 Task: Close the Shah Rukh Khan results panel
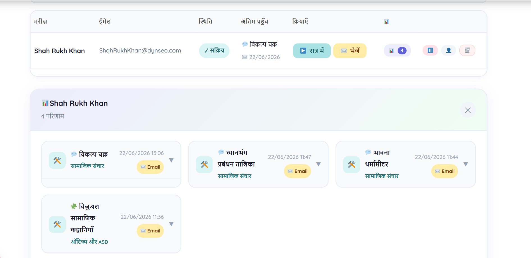point(468,110)
